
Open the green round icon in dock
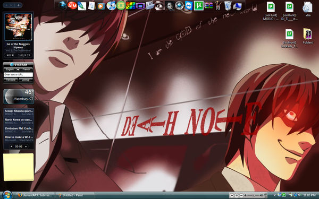click(121, 6)
